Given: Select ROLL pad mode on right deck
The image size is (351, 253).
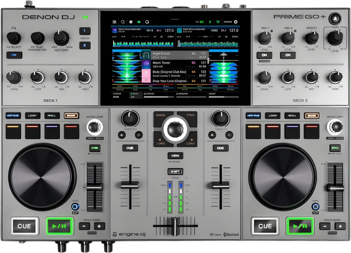Looking at the screenshot, I should [x=292, y=116].
